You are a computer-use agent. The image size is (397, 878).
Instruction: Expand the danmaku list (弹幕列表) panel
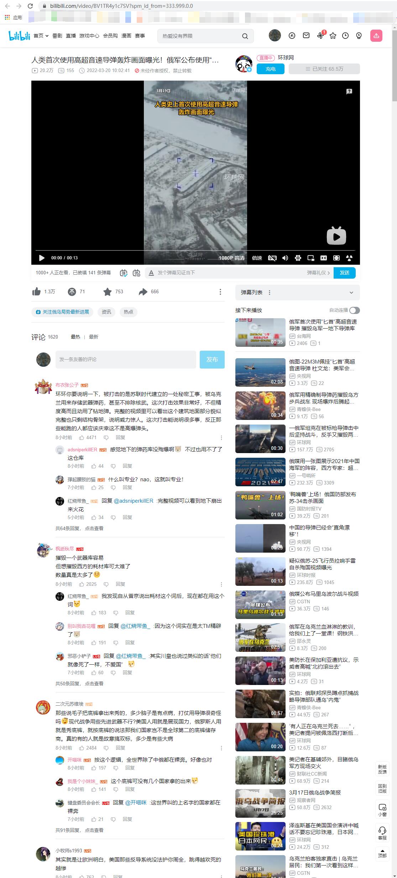click(x=351, y=293)
